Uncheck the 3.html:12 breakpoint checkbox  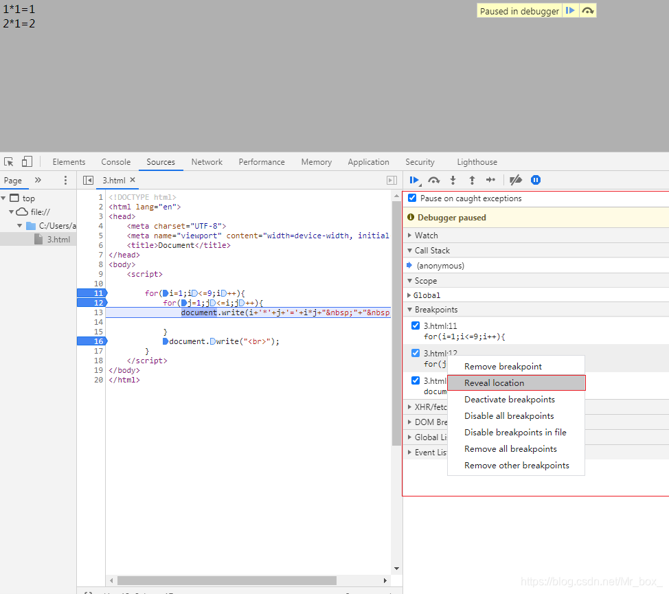416,353
